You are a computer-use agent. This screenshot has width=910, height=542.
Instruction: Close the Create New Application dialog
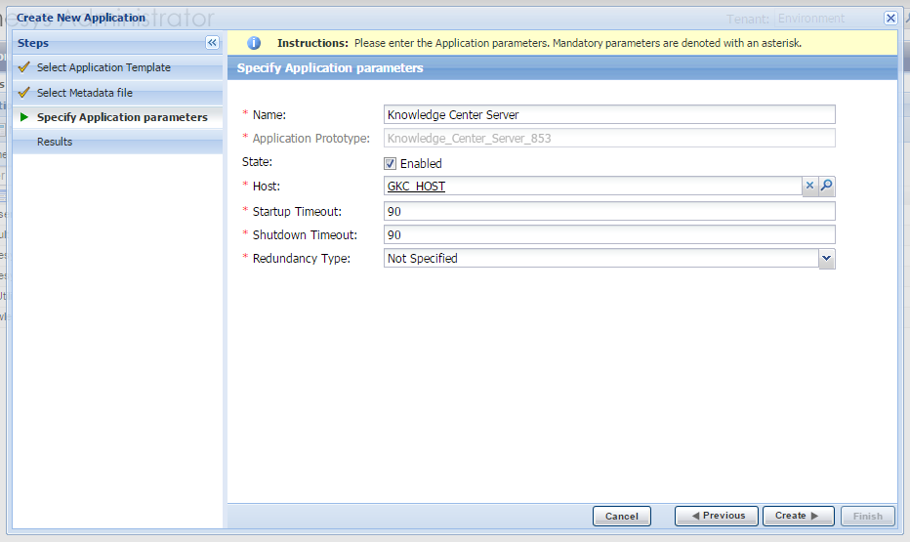(890, 18)
